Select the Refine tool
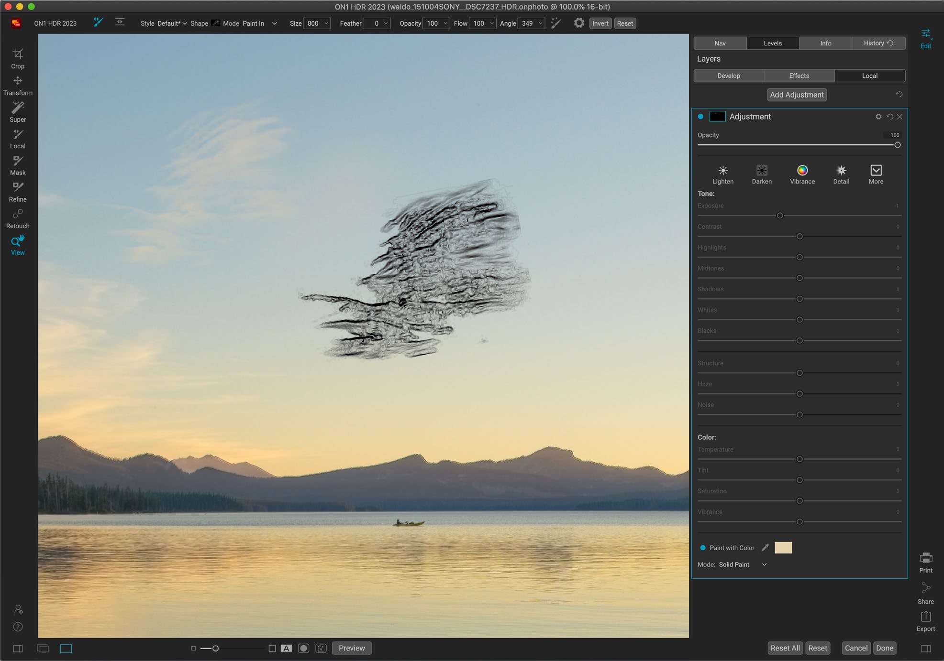The height and width of the screenshot is (661, 944). 18,192
